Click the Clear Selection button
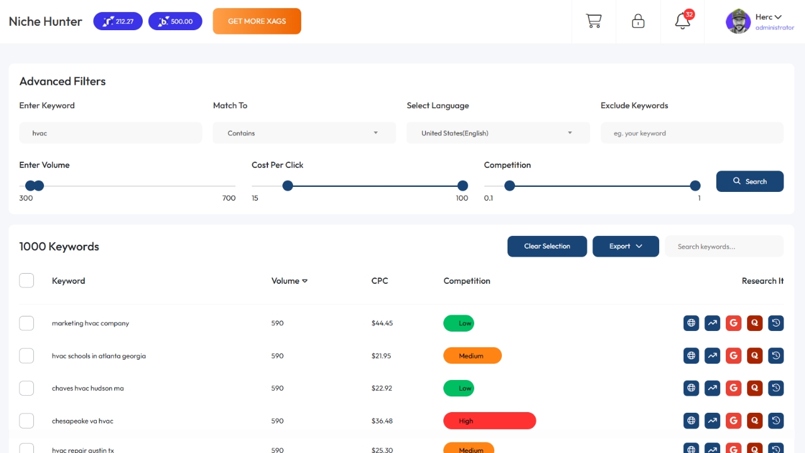This screenshot has width=805, height=453. click(547, 246)
